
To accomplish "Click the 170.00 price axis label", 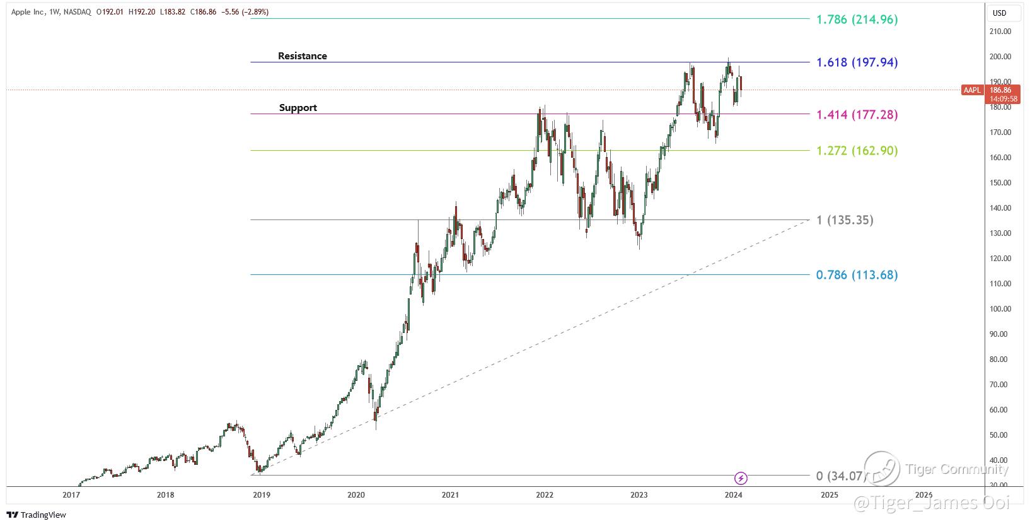I will pos(1000,132).
